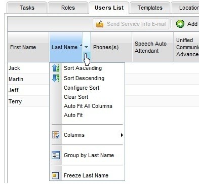The image size is (199, 184).
Task: Click the green plus Add icon
Action: (180, 24)
